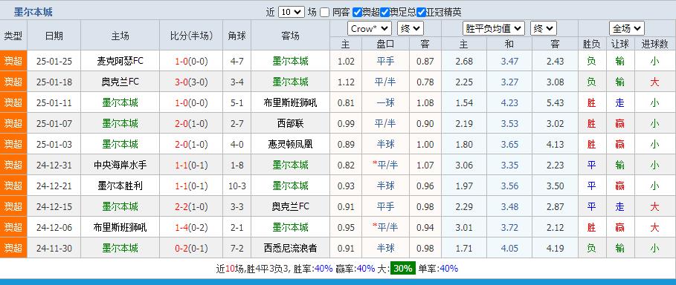Uncheck the 奥足总 checkbox
Viewport: 676px width, 285px height.
point(385,13)
